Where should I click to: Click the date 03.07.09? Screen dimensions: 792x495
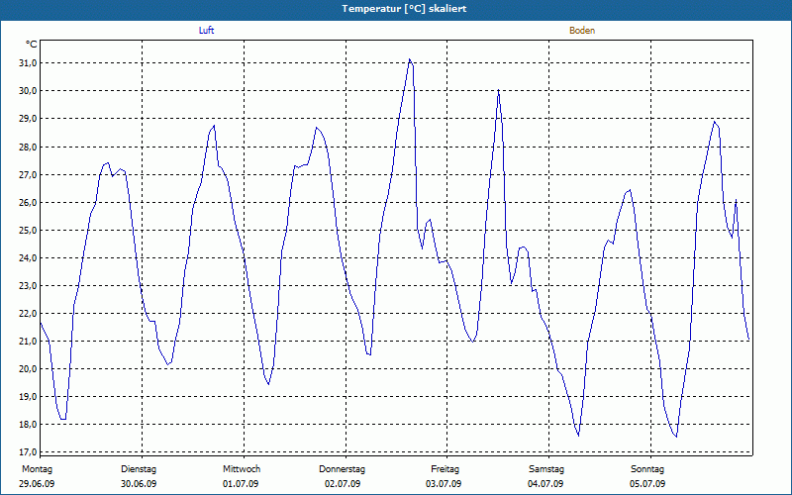(x=444, y=484)
